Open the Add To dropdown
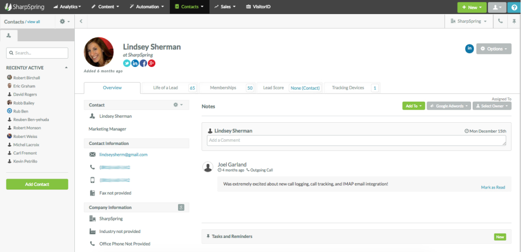 pyautogui.click(x=414, y=106)
